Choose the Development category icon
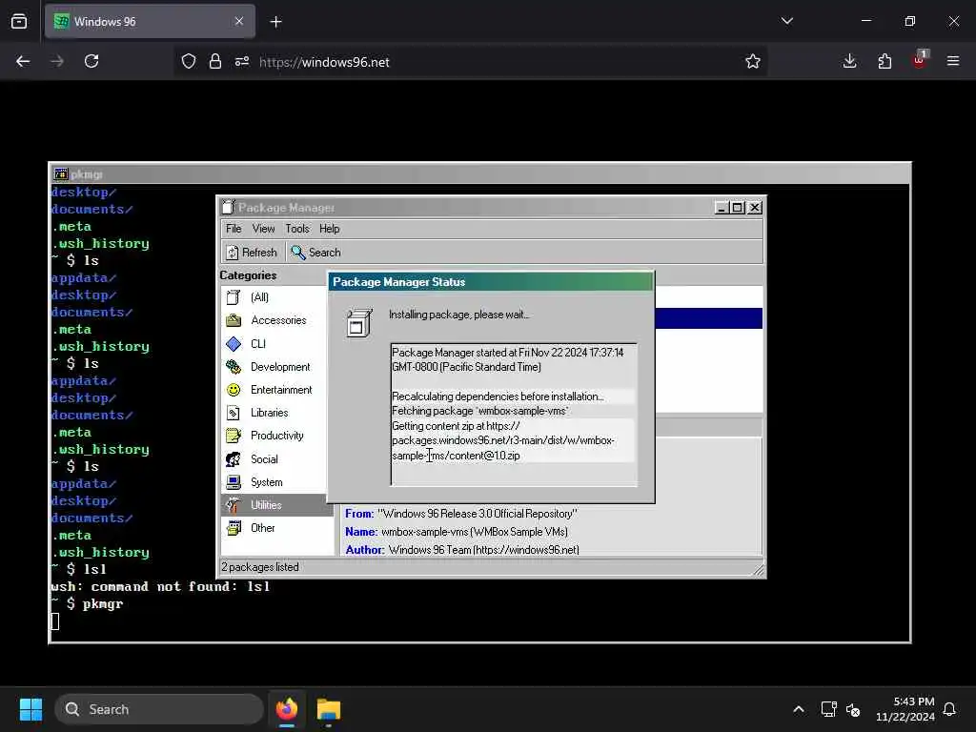The width and height of the screenshot is (976, 732). coord(234,367)
